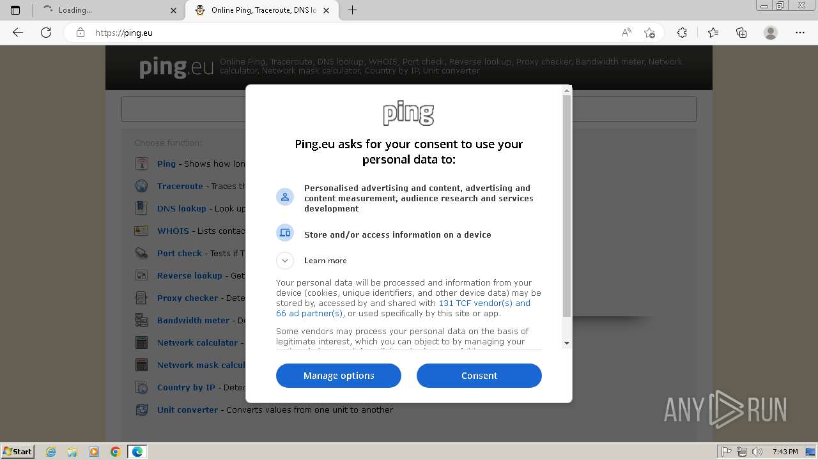Close the Loading tab
The width and height of the screenshot is (818, 460).
174,10
